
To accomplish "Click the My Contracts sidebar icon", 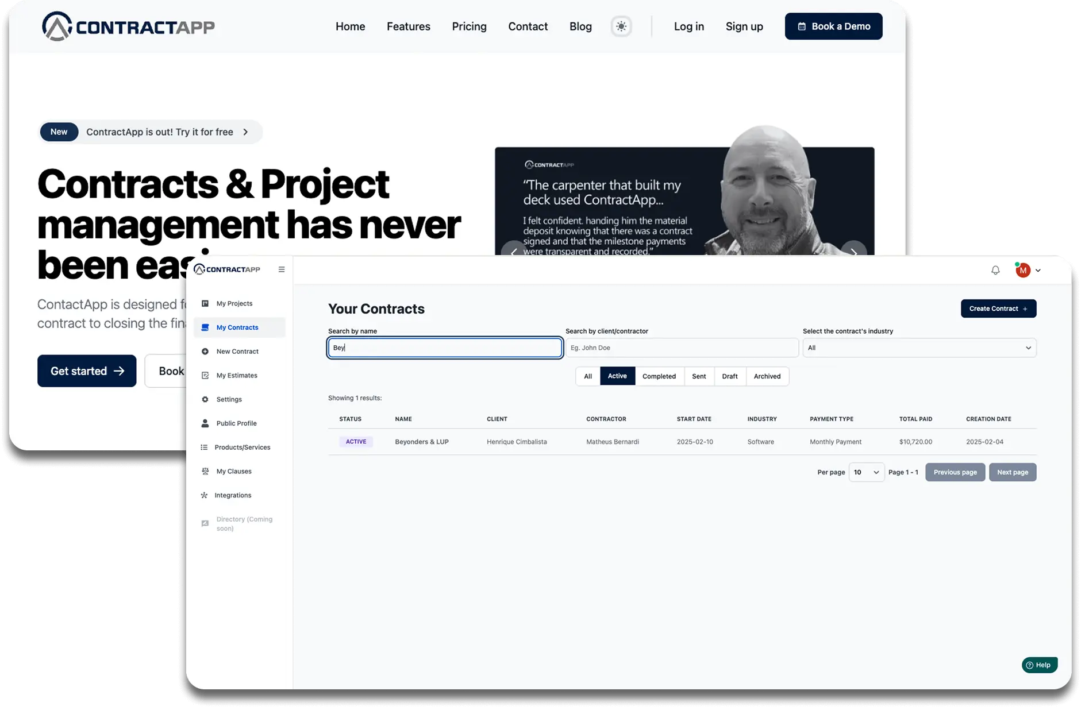I will tap(205, 327).
